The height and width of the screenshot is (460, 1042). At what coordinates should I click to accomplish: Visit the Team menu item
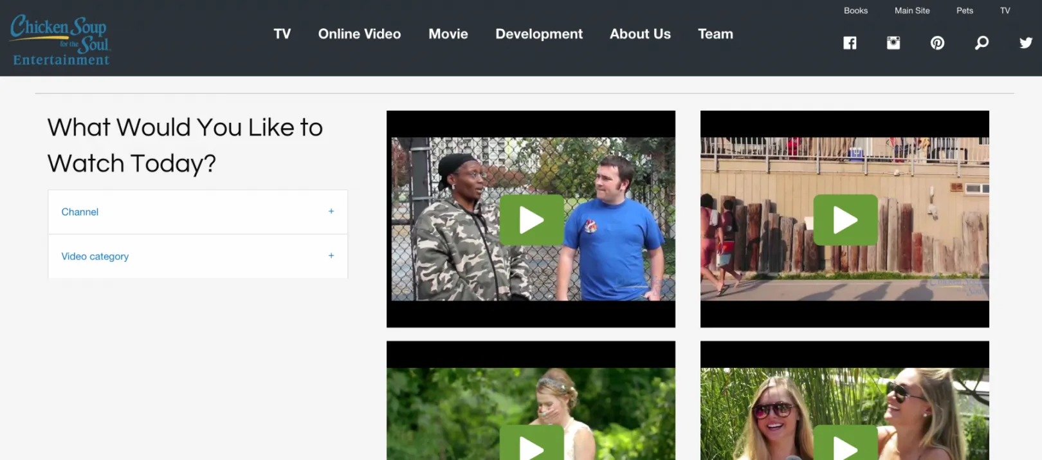(x=715, y=34)
